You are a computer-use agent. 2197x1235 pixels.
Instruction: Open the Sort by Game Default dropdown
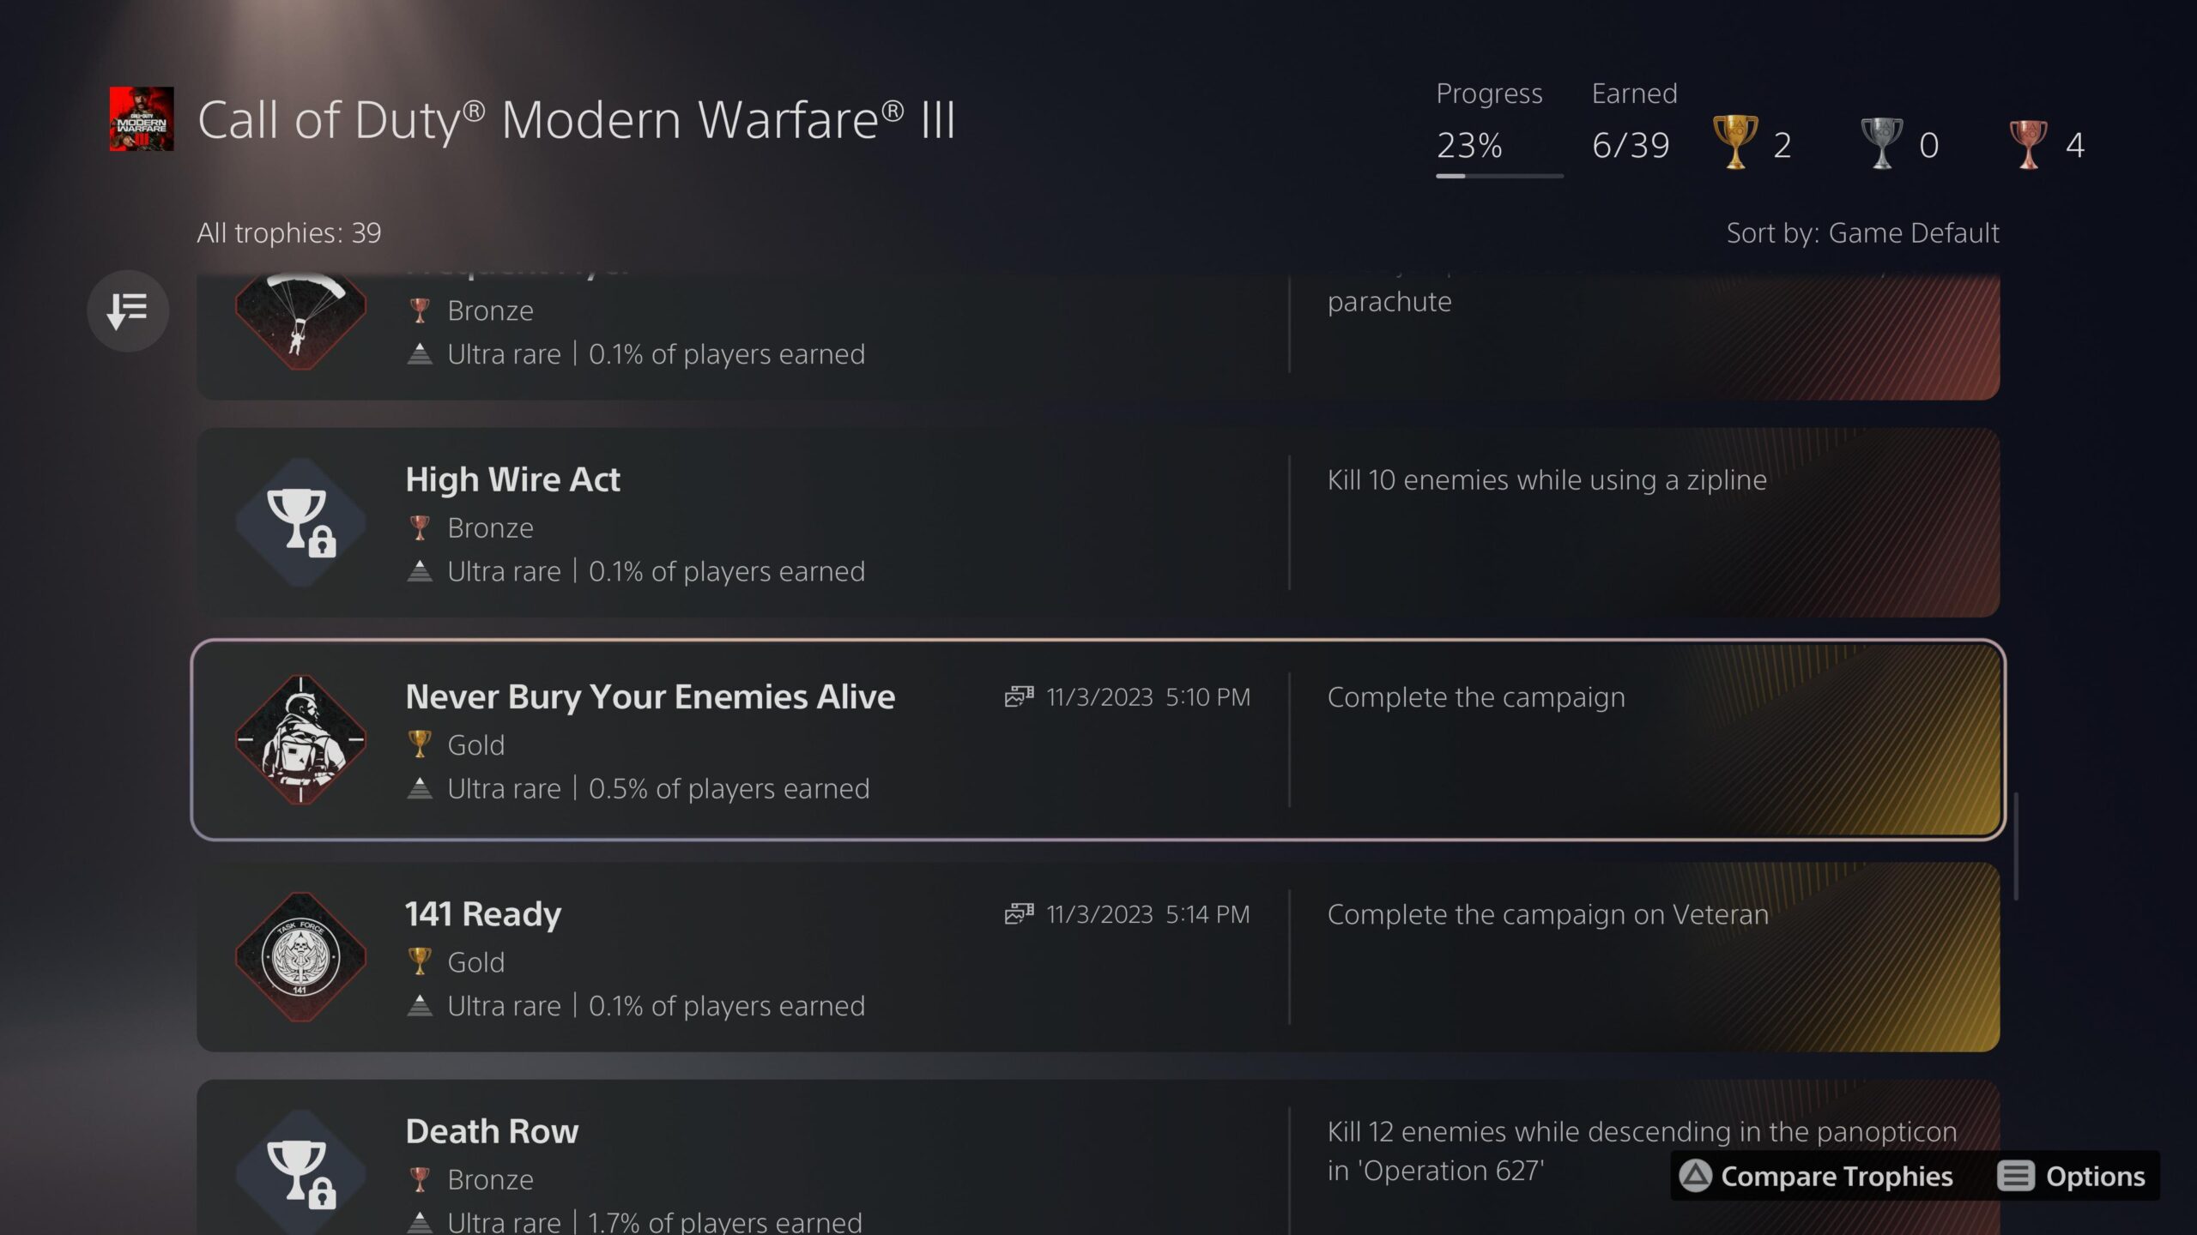(x=1862, y=232)
